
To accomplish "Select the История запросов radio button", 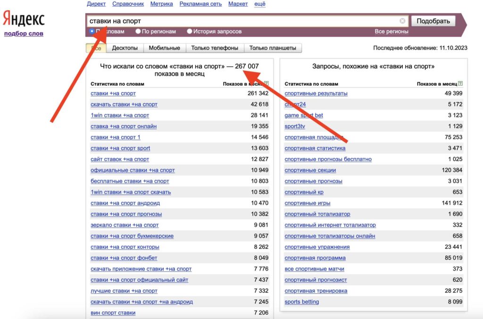I will (x=190, y=32).
